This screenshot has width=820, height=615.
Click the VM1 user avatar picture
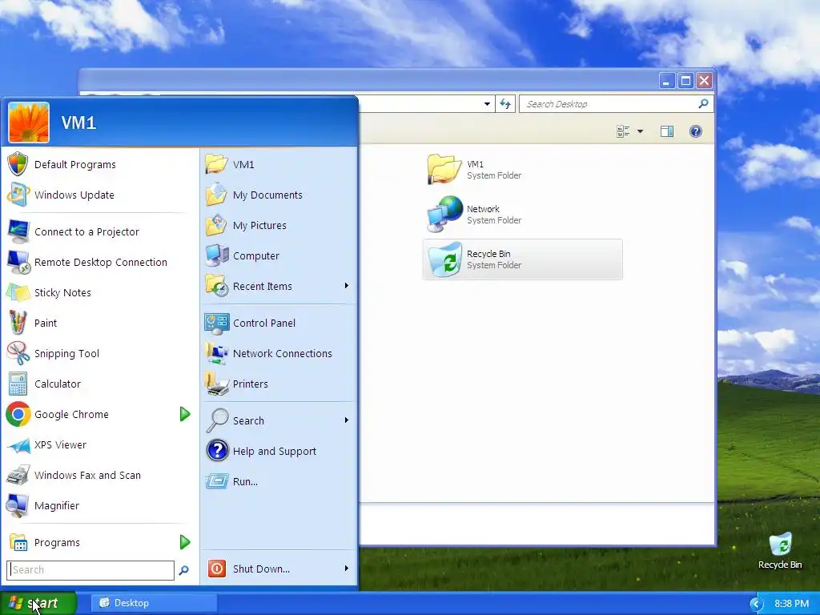(29, 123)
